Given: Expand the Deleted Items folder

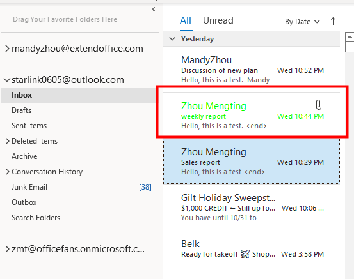Looking at the screenshot, I should point(8,141).
